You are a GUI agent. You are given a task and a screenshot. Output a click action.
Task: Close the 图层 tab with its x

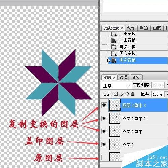[114, 78]
